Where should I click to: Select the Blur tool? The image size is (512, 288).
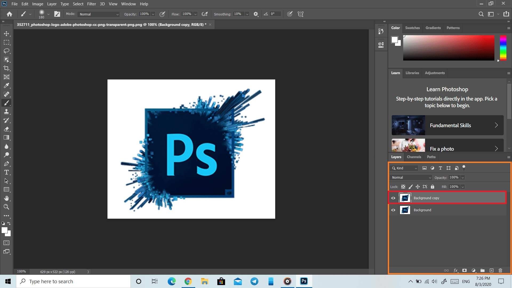coord(6,146)
